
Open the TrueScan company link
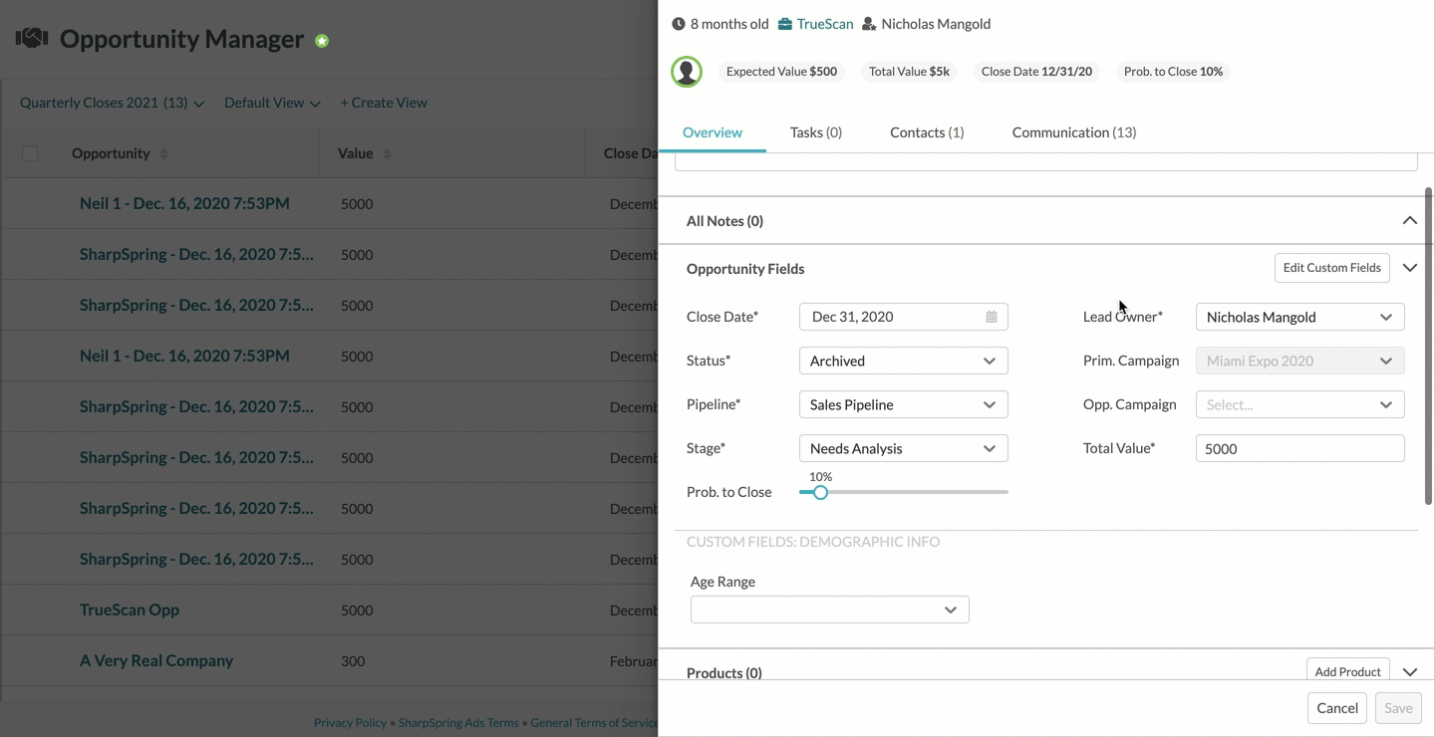tap(825, 24)
